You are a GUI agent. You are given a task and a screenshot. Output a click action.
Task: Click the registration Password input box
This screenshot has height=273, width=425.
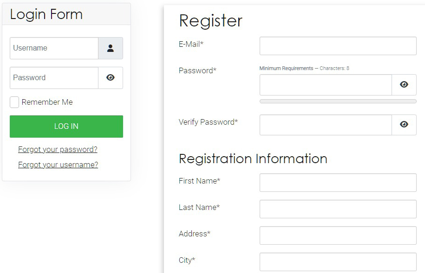coord(325,85)
